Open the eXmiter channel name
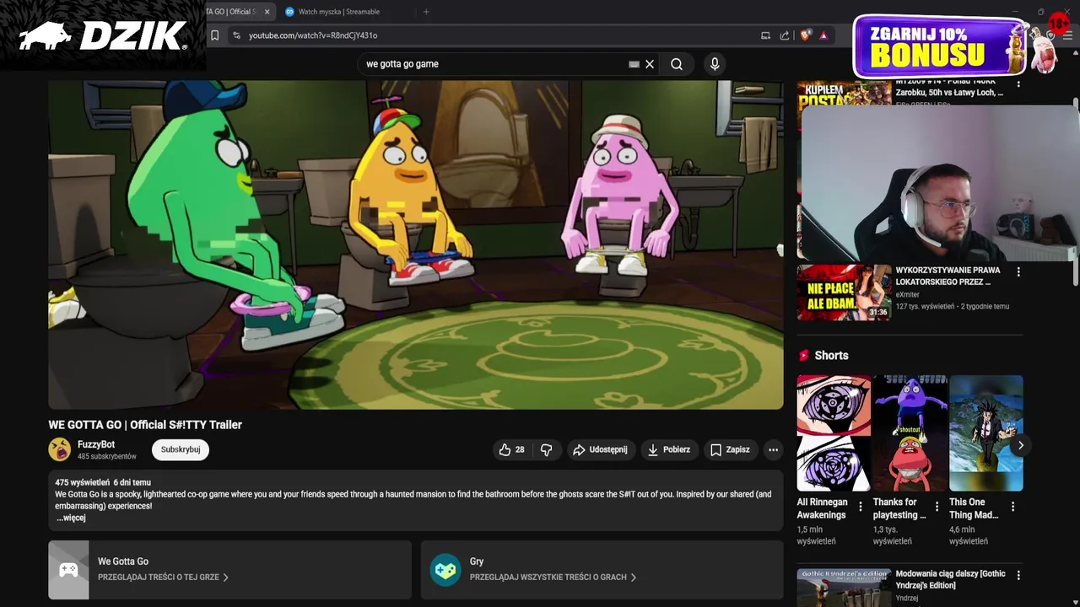 click(907, 295)
